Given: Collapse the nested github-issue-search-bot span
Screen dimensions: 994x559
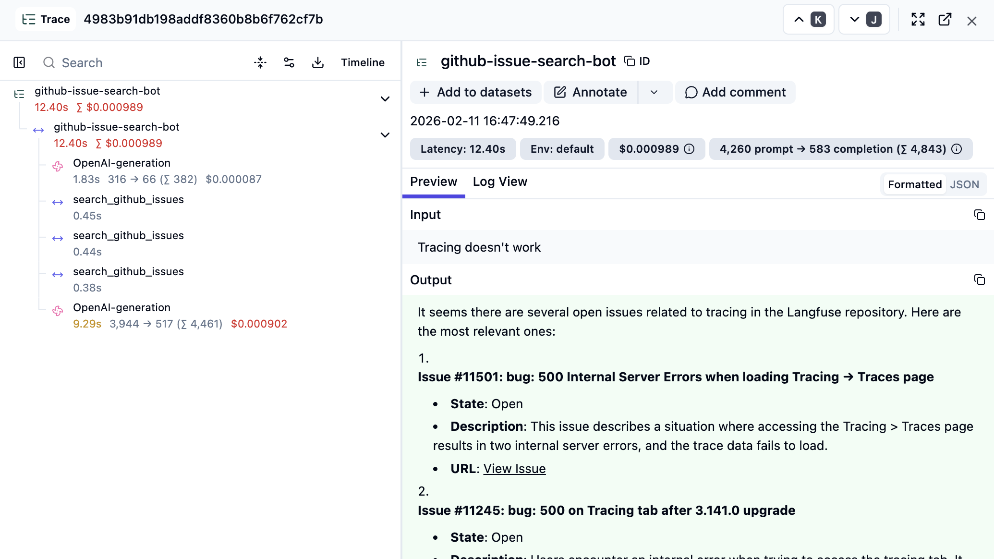Looking at the screenshot, I should (x=385, y=135).
